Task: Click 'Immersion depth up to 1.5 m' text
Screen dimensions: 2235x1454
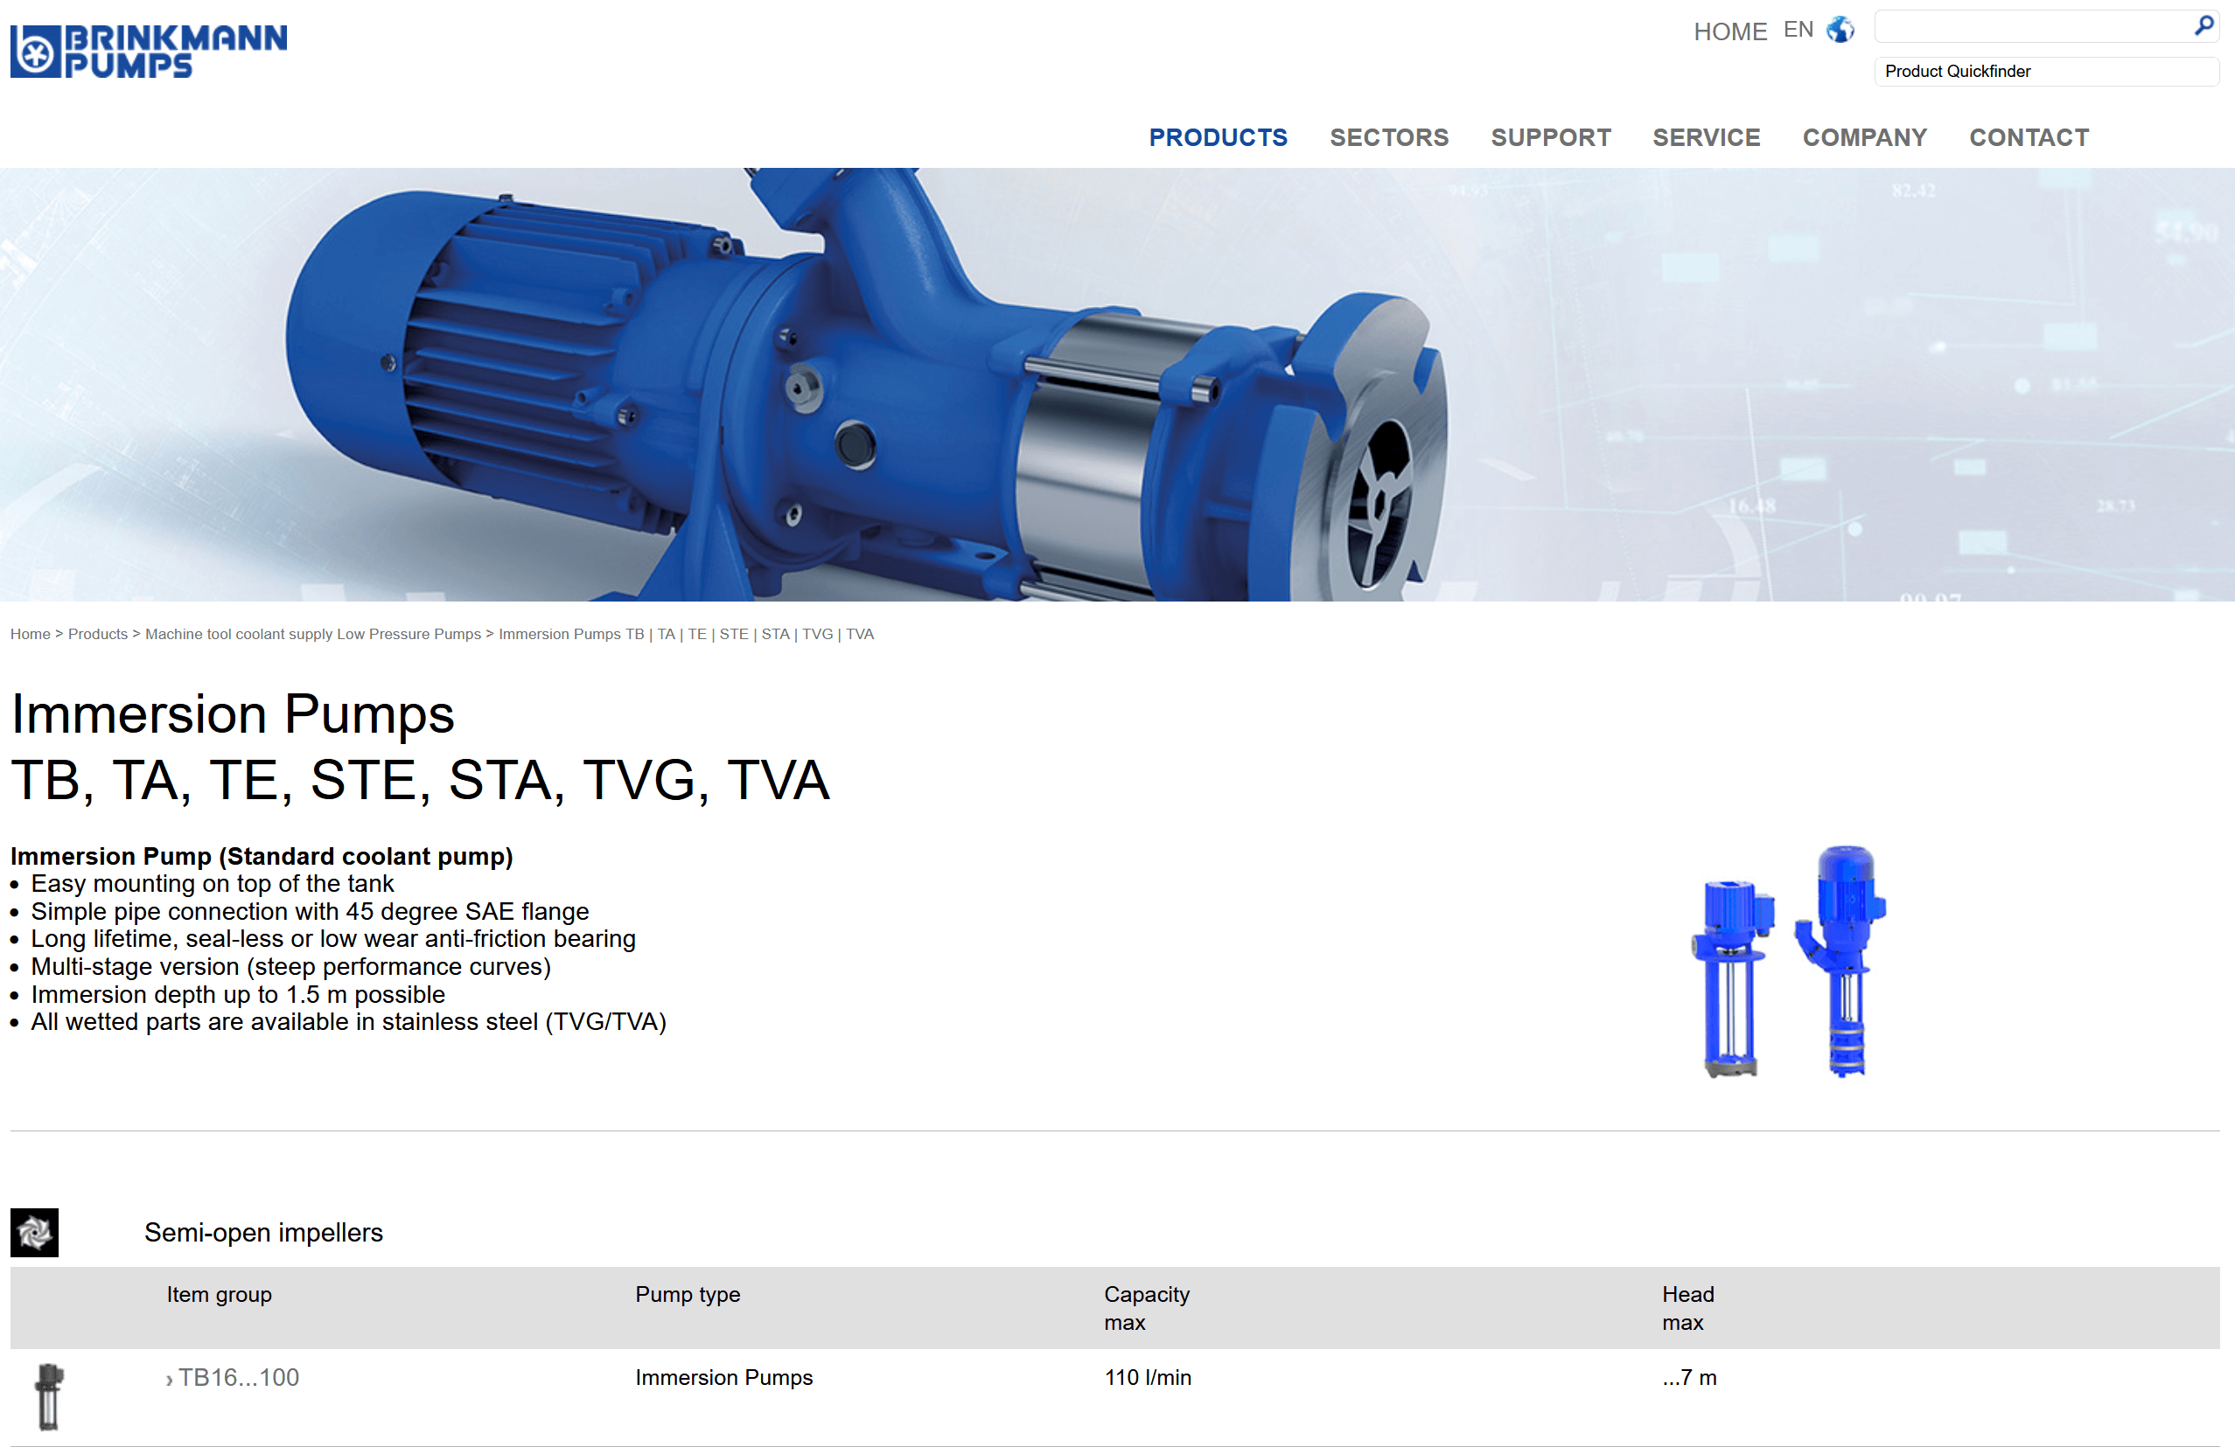Action: pos(238,994)
